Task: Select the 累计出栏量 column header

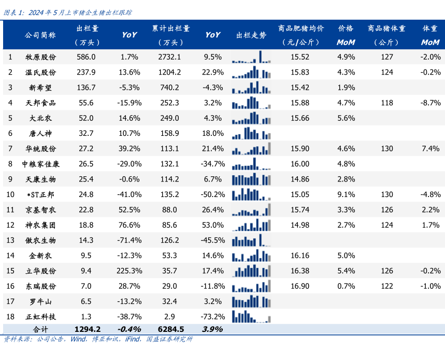Action: pos(170,35)
